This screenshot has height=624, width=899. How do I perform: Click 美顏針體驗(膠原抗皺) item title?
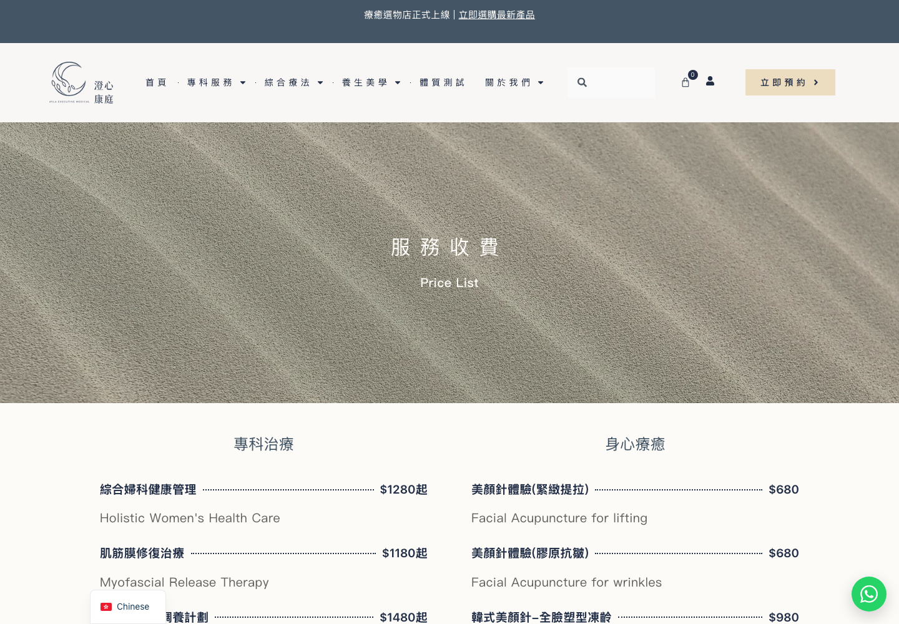click(x=530, y=553)
